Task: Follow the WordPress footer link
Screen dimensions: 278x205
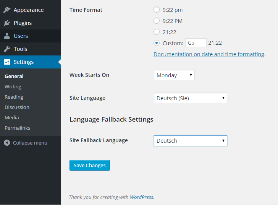Action: [x=141, y=197]
